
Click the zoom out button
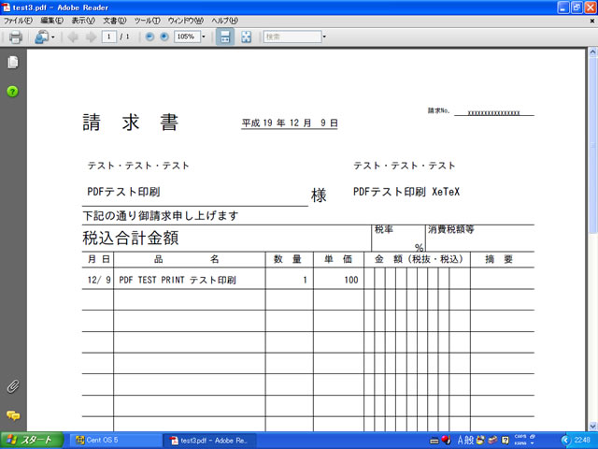(x=149, y=37)
